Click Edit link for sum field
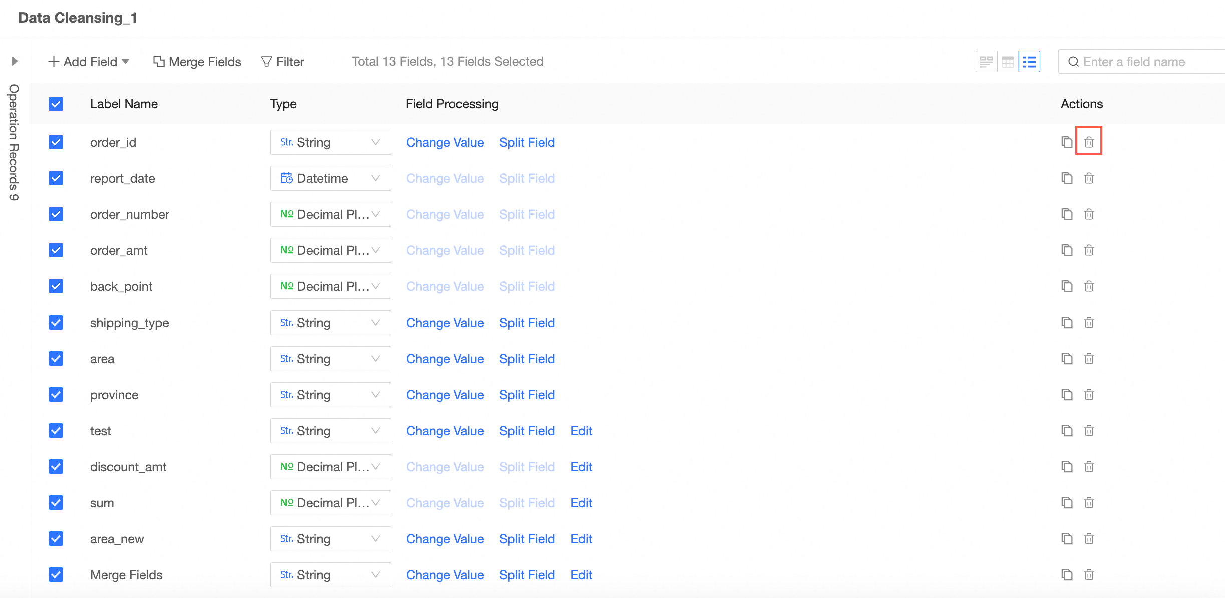 [x=581, y=503]
